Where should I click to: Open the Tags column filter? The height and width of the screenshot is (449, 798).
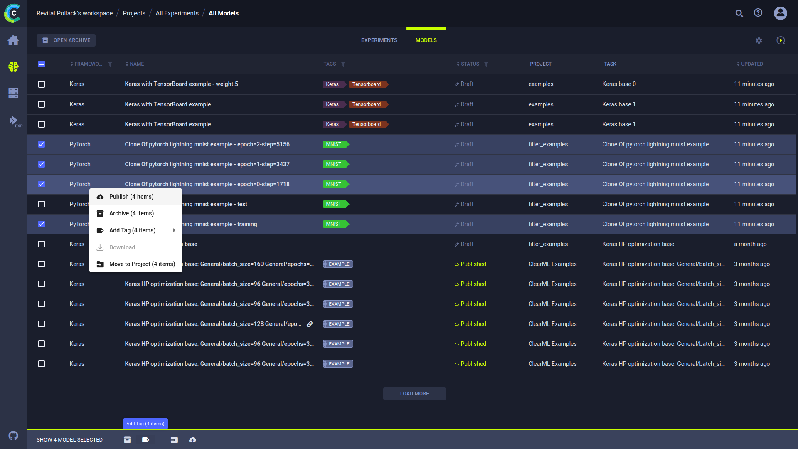coord(343,64)
